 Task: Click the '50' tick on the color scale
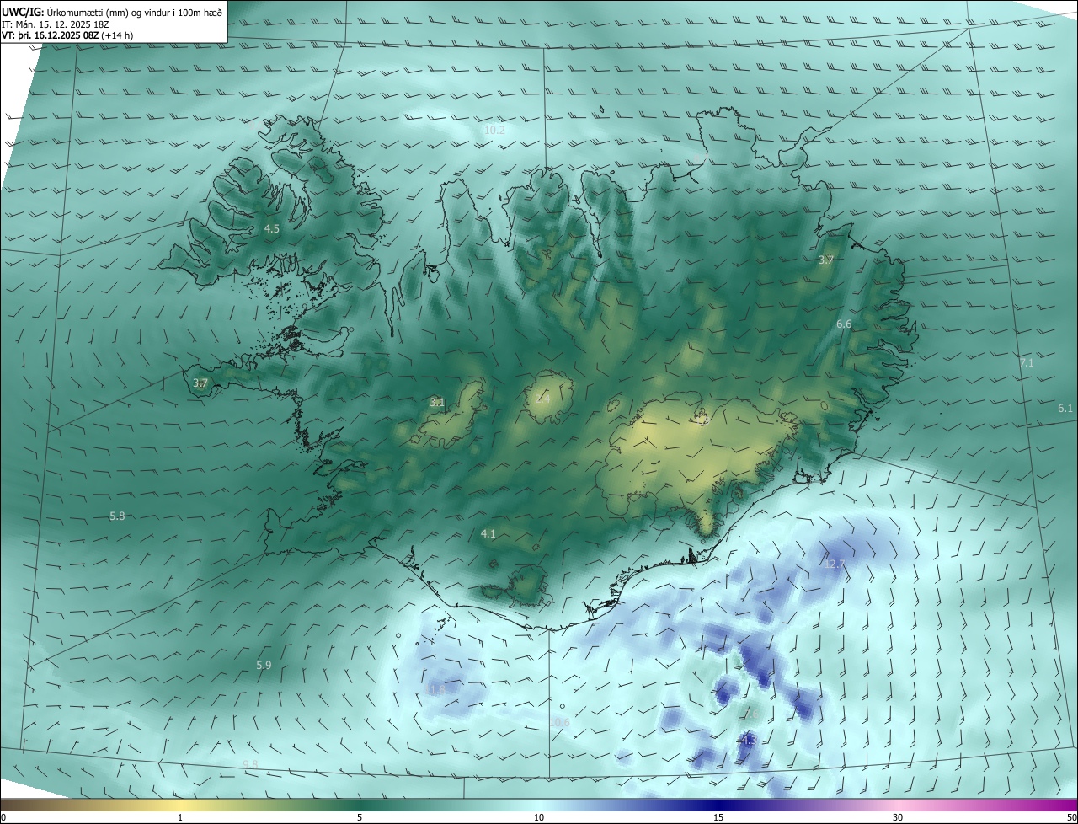(x=1071, y=817)
